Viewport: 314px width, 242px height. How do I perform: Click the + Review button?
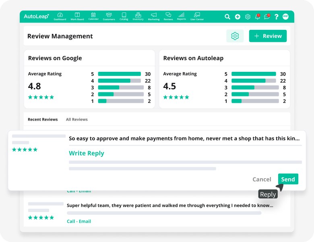click(268, 36)
